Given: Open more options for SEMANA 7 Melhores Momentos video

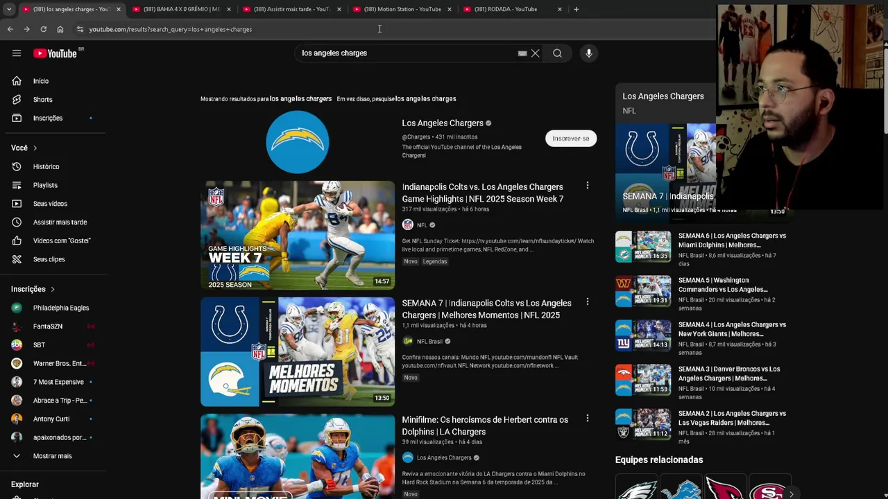Looking at the screenshot, I should pyautogui.click(x=587, y=302).
